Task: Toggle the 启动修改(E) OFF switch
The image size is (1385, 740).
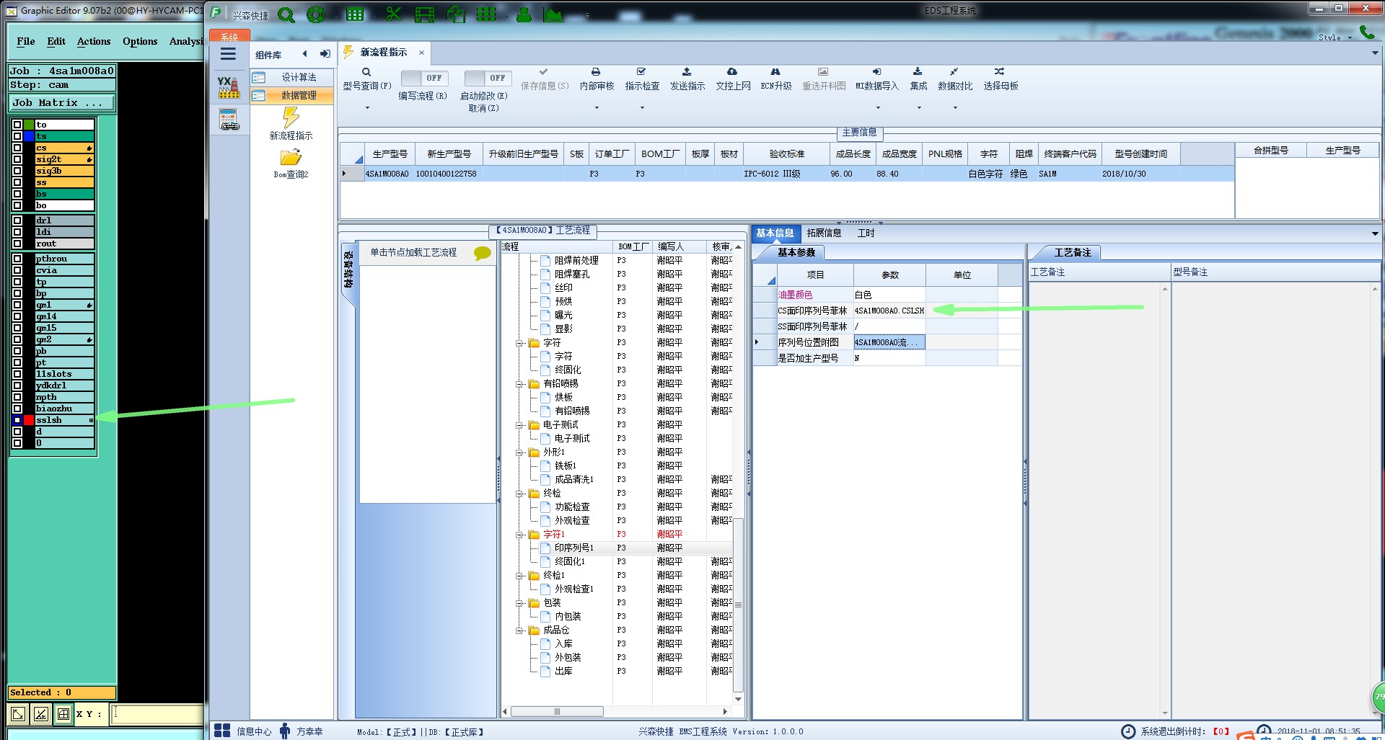Action: tap(487, 78)
